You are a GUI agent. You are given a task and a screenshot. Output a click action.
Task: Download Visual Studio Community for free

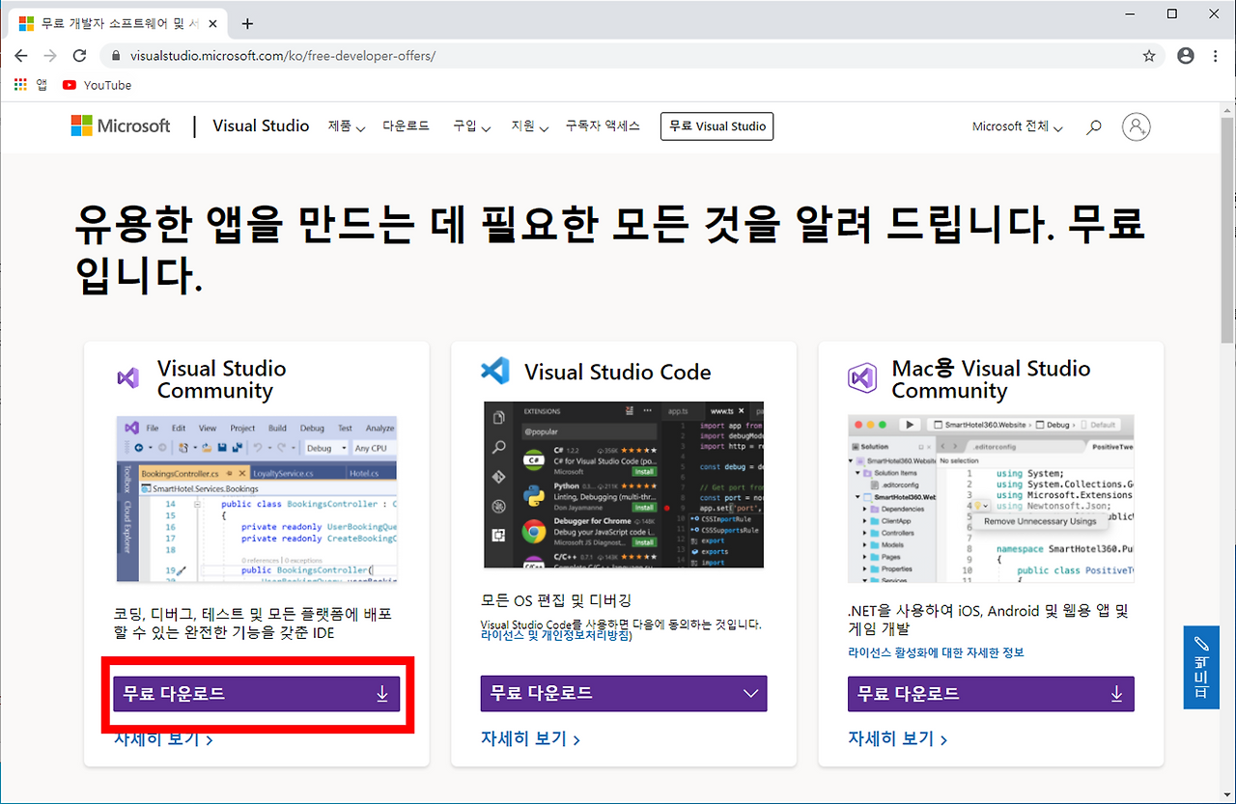pos(257,693)
